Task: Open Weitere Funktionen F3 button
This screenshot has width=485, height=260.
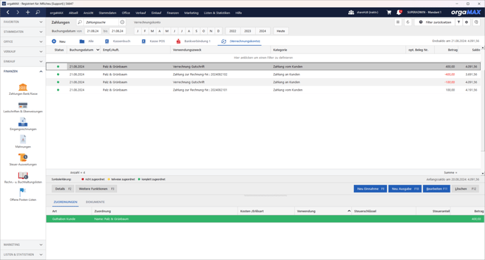Action: click(96, 189)
